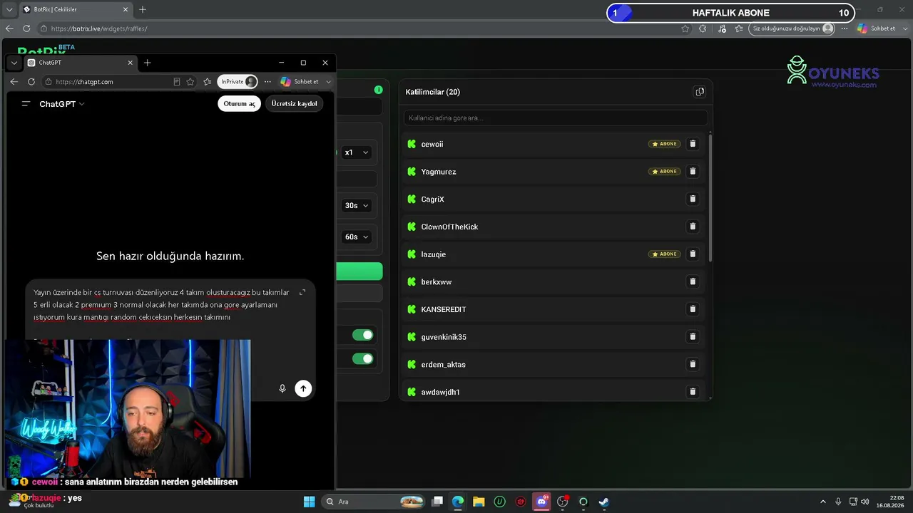This screenshot has width=913, height=513.
Task: Remove ClownOfTheKick using the trash icon
Action: click(692, 227)
